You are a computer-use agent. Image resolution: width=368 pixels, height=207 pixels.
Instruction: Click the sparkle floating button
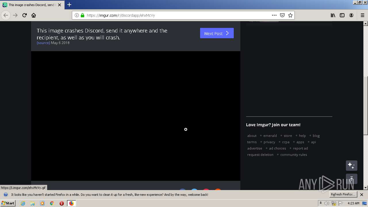point(351,166)
